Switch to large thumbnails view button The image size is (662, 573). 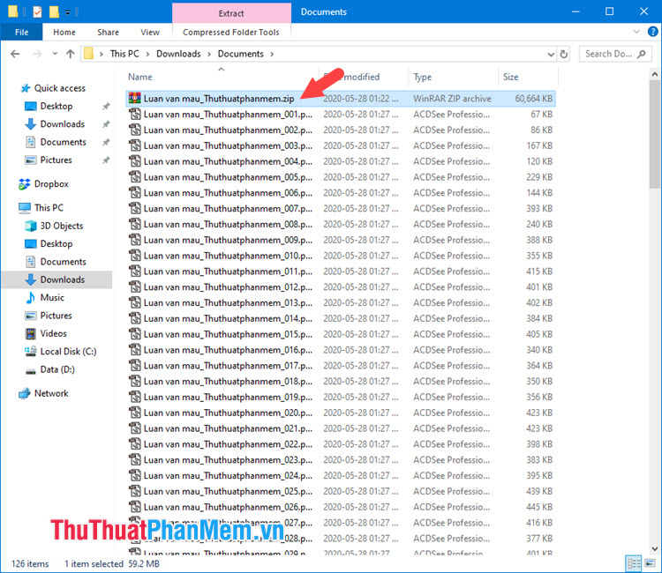[650, 563]
